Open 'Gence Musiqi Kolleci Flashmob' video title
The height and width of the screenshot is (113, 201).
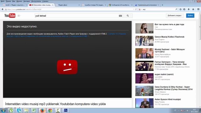coord(170,37)
